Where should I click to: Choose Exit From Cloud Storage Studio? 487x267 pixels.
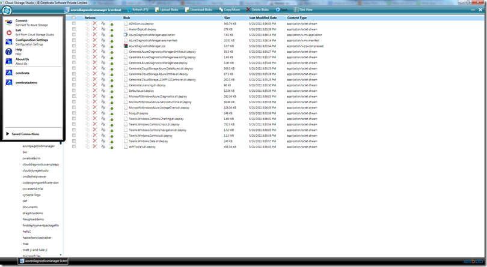[35, 35]
